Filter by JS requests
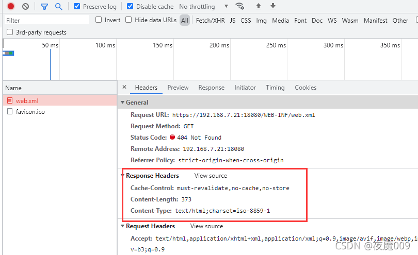 pos(232,21)
